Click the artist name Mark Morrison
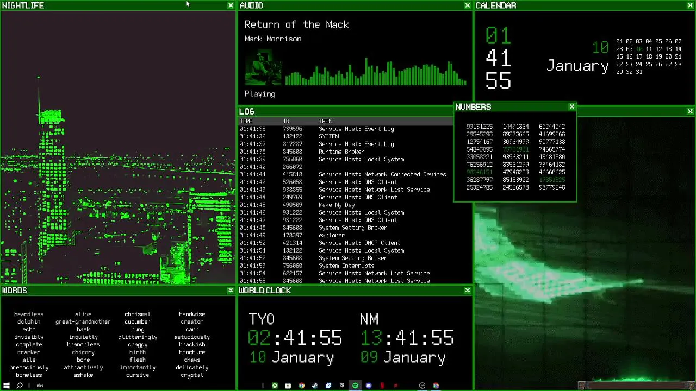 click(273, 39)
